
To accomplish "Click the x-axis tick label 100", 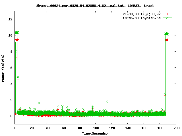I will click(96, 128).
